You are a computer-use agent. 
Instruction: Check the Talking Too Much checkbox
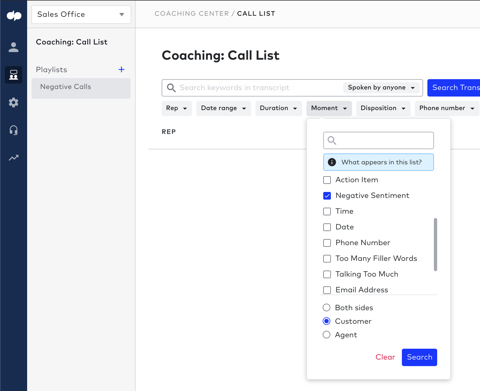pyautogui.click(x=327, y=274)
